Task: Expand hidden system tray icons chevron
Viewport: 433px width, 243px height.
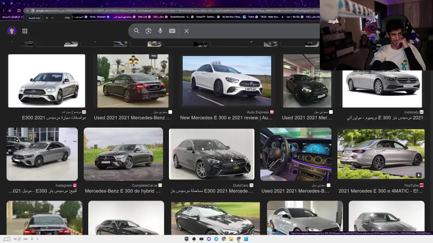Action: (x=37, y=239)
